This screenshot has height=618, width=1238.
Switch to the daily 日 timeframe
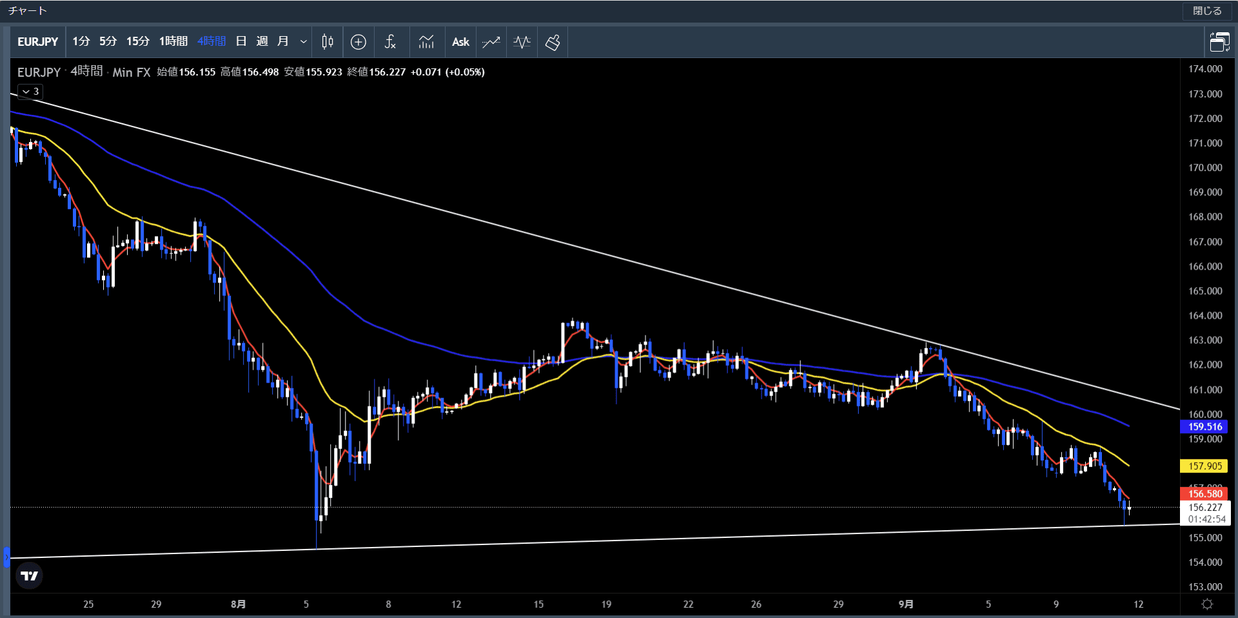tap(241, 42)
